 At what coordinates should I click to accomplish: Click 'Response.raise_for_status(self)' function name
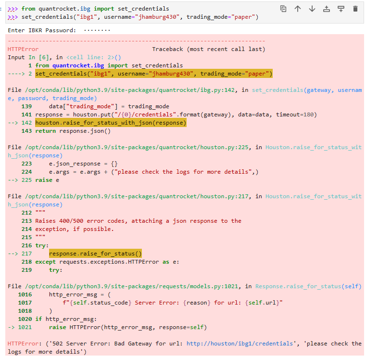click(x=308, y=286)
